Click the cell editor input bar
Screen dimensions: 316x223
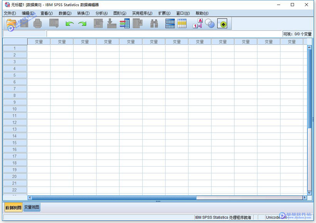[x=164, y=34]
